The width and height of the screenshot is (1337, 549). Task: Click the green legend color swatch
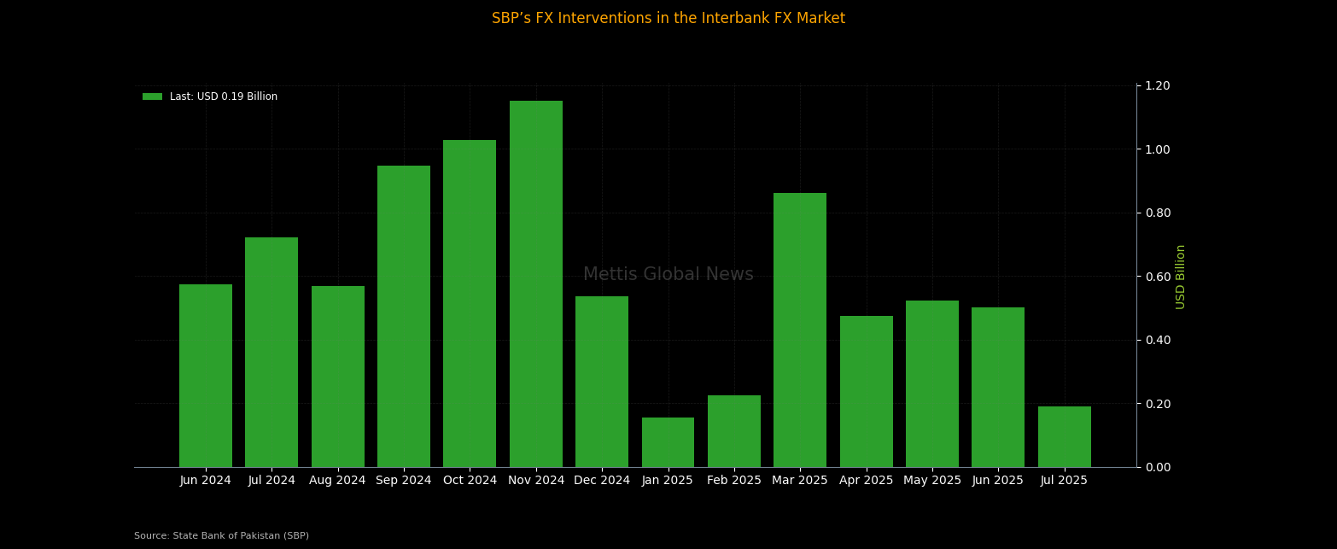[x=152, y=96]
